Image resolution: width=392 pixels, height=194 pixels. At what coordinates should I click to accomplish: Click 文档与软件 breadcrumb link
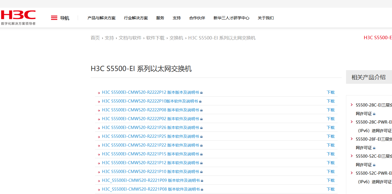pos(130,38)
